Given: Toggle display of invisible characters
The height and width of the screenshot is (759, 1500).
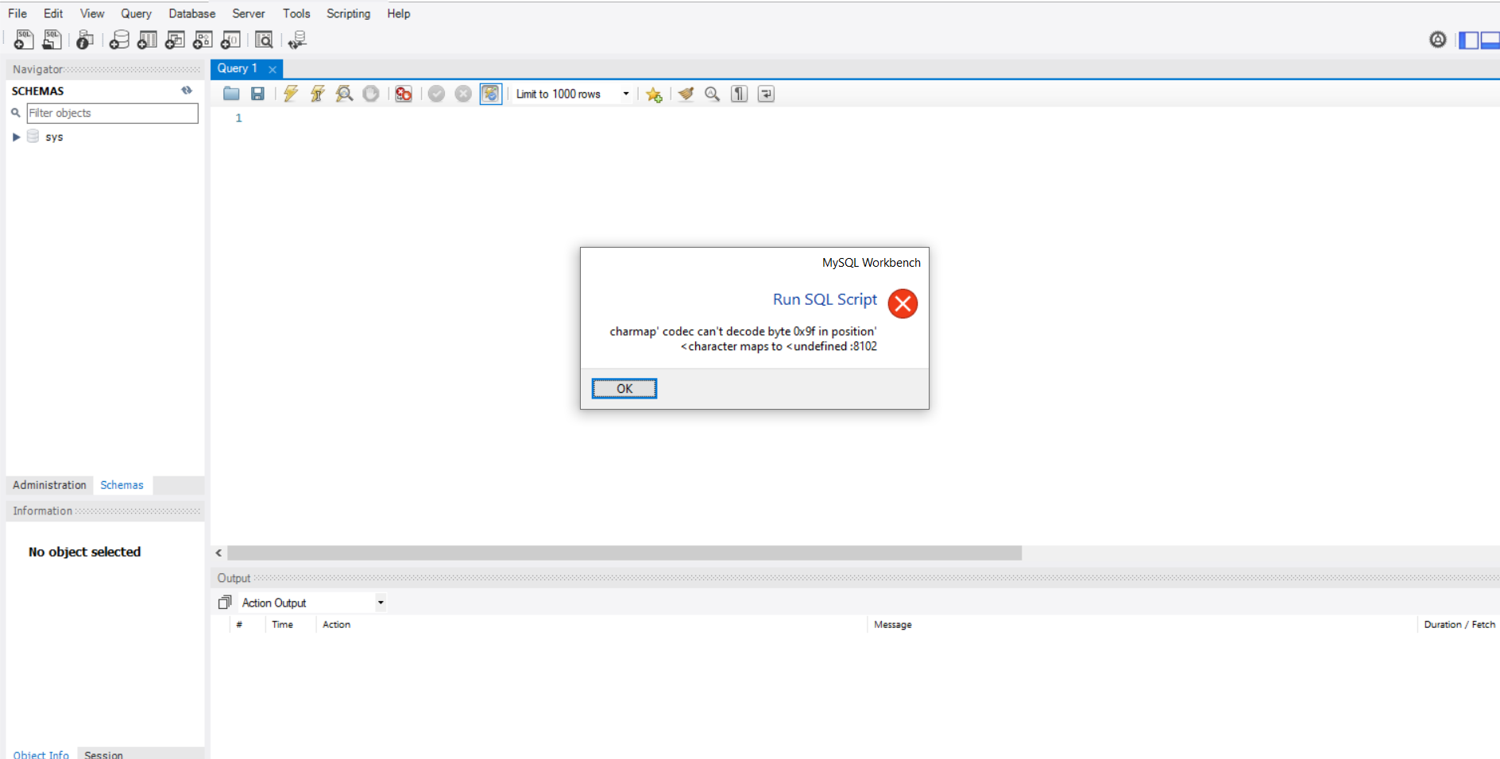Looking at the screenshot, I should click(x=738, y=94).
